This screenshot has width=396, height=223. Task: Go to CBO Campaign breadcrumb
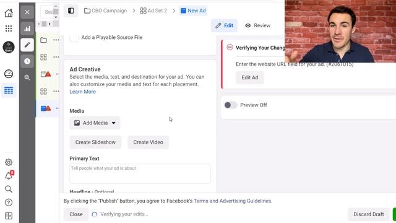[x=106, y=11]
